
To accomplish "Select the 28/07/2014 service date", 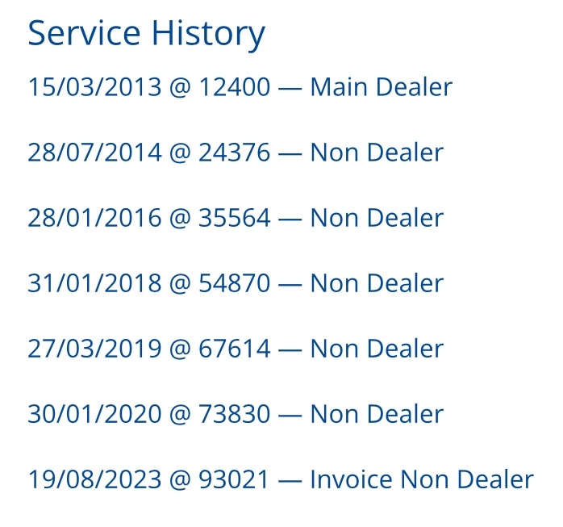I will pos(94,153).
